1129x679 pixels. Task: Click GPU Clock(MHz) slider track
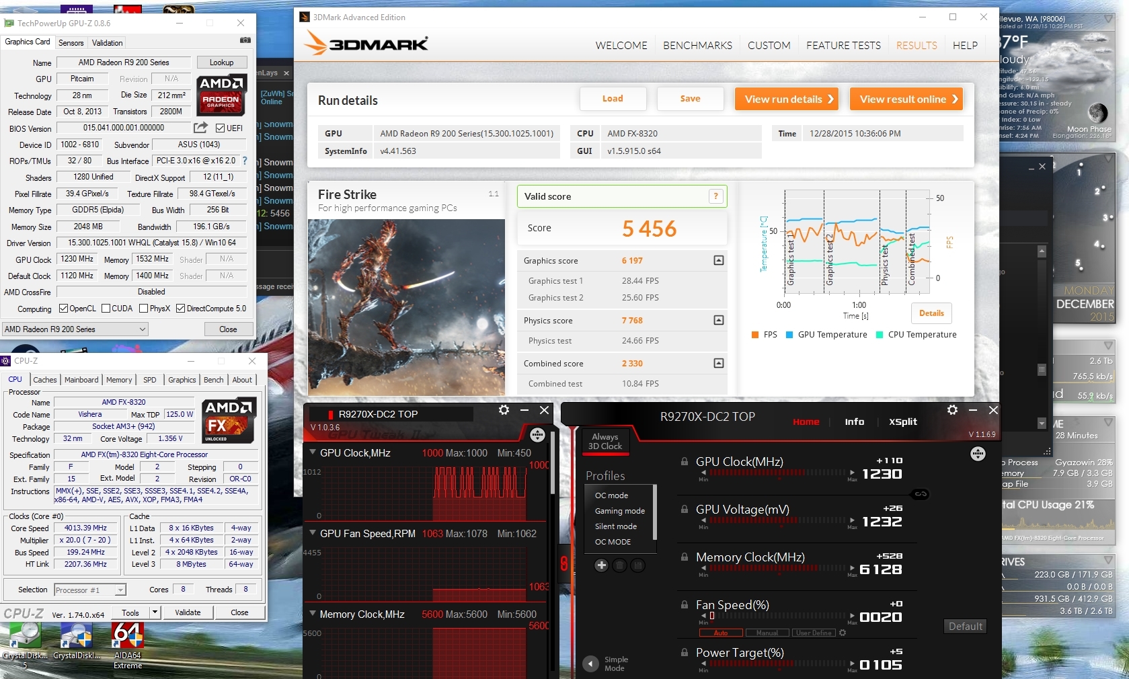point(778,473)
